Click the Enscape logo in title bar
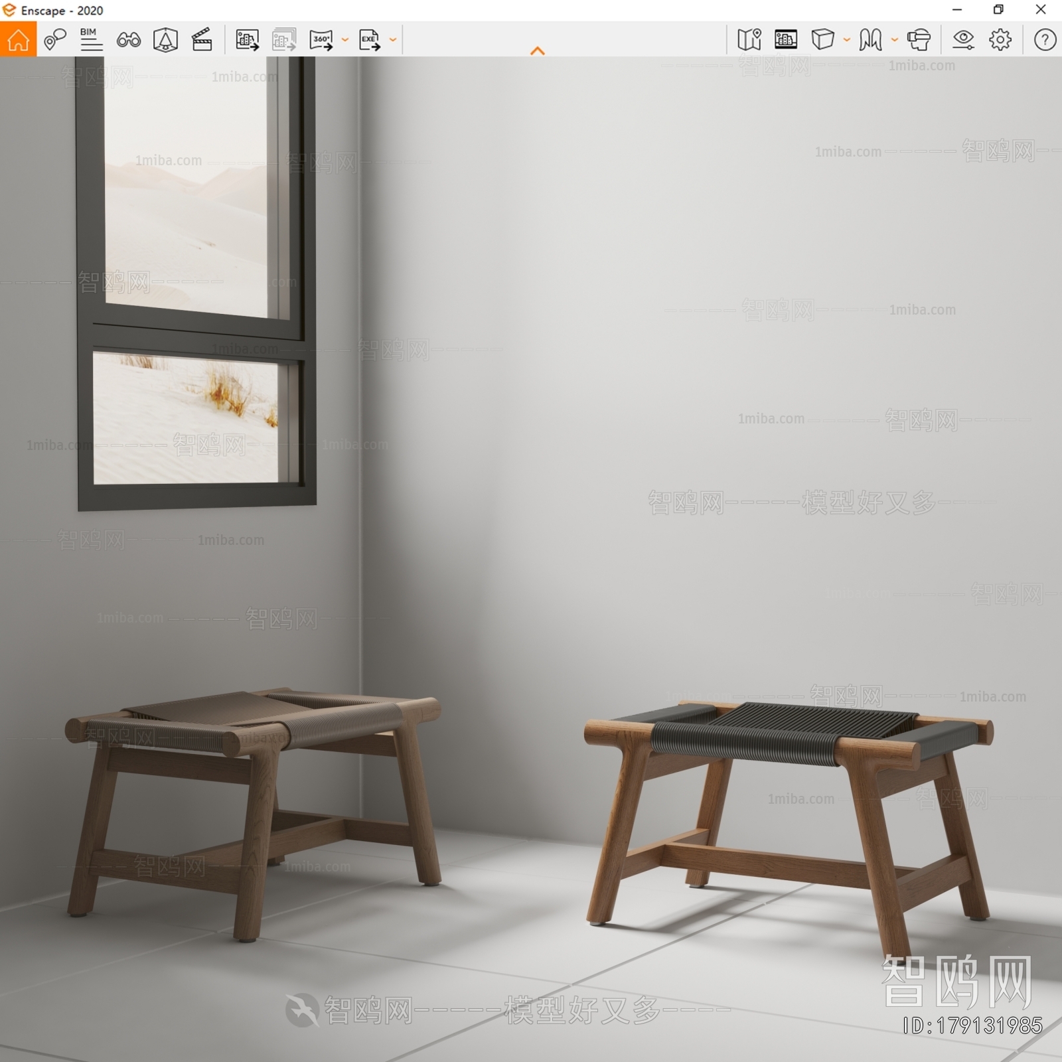 9,10
